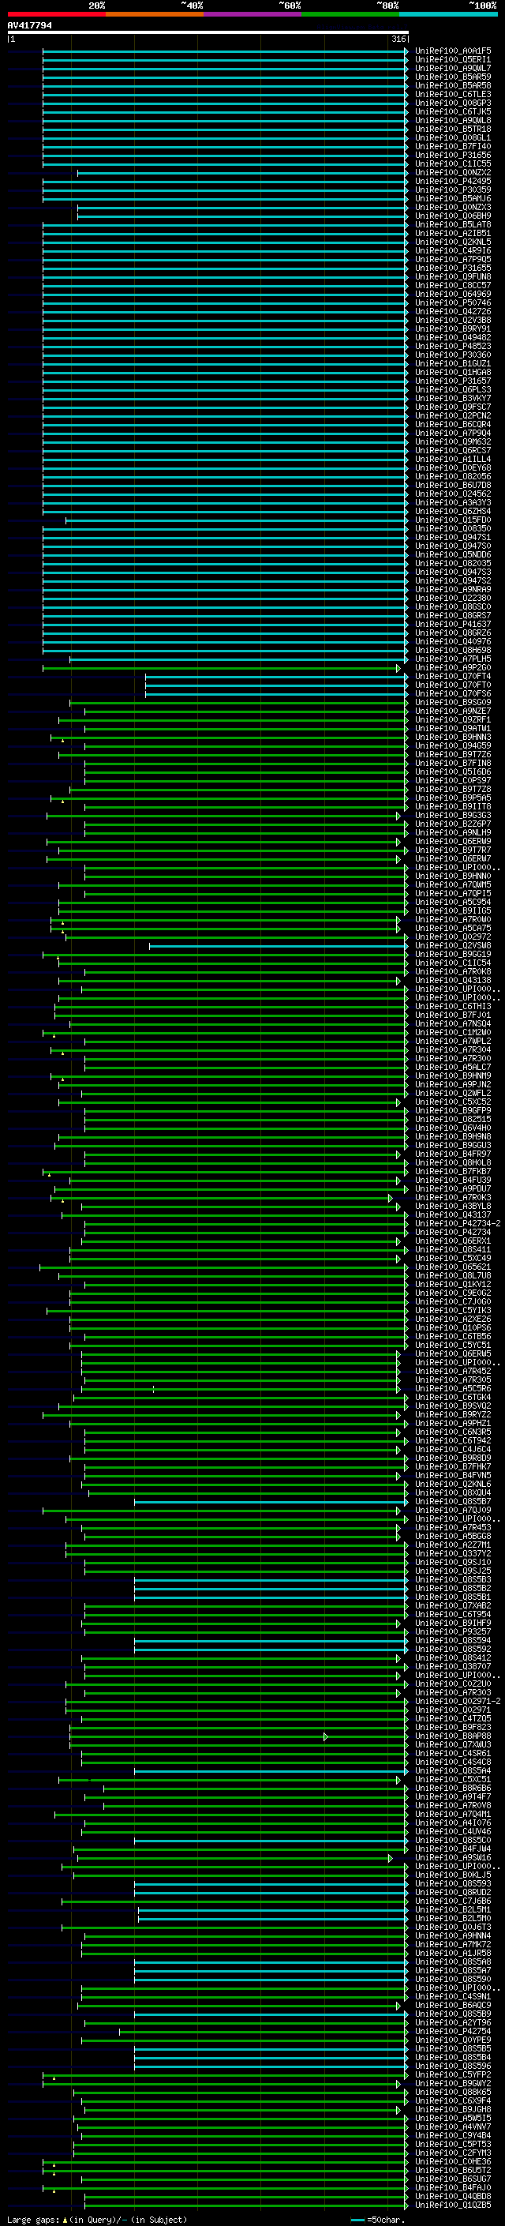This screenshot has width=505, height=2226.
Task: Click the orange ~40% identity legend bar
Action: (x=155, y=15)
